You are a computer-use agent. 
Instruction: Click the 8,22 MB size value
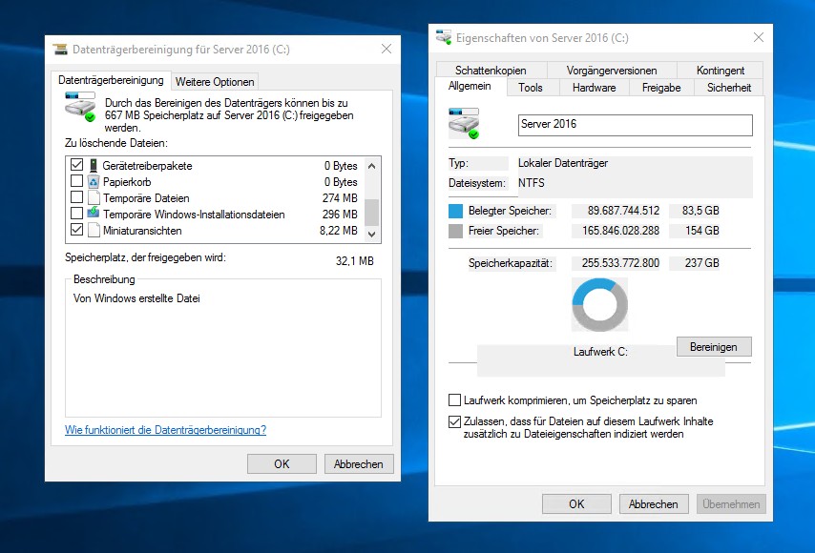pyautogui.click(x=339, y=231)
